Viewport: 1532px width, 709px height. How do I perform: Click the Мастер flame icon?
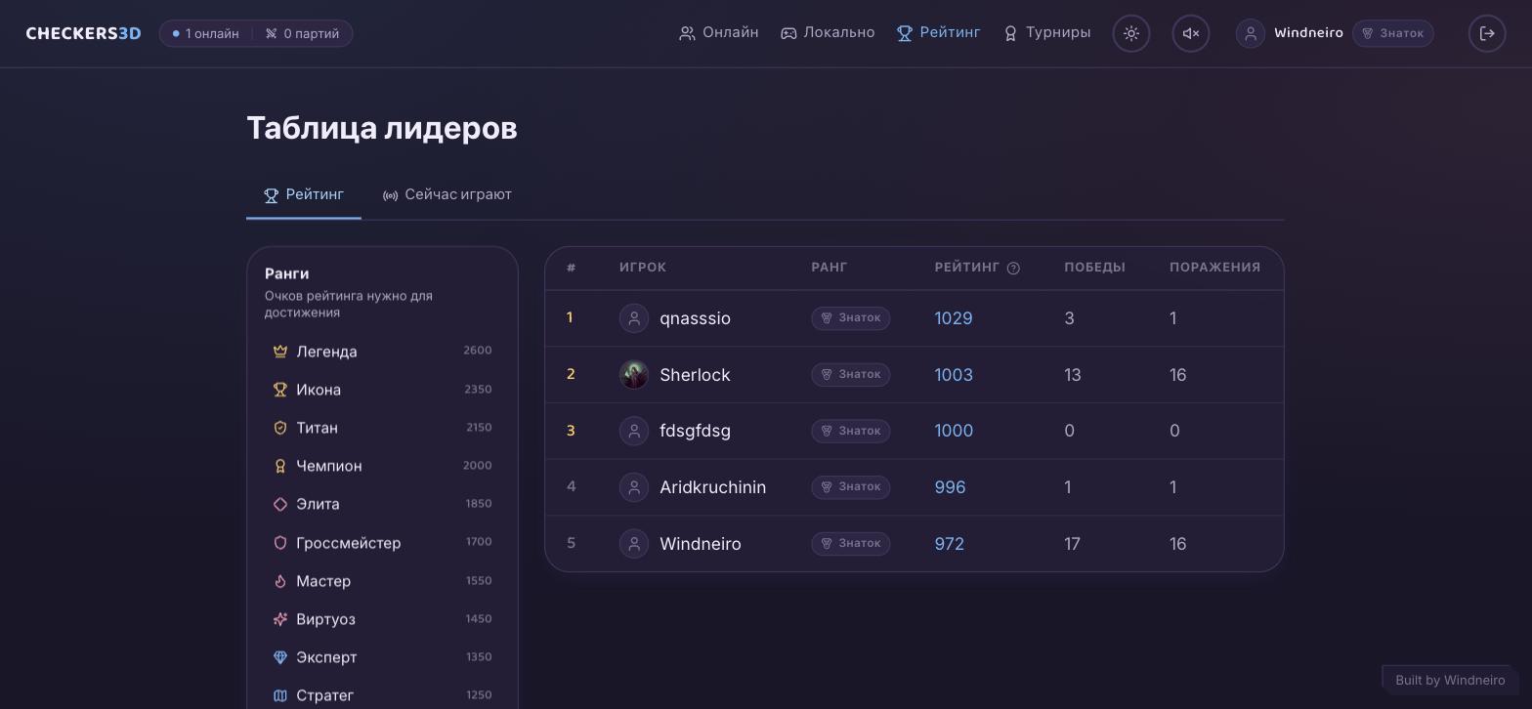pos(280,581)
